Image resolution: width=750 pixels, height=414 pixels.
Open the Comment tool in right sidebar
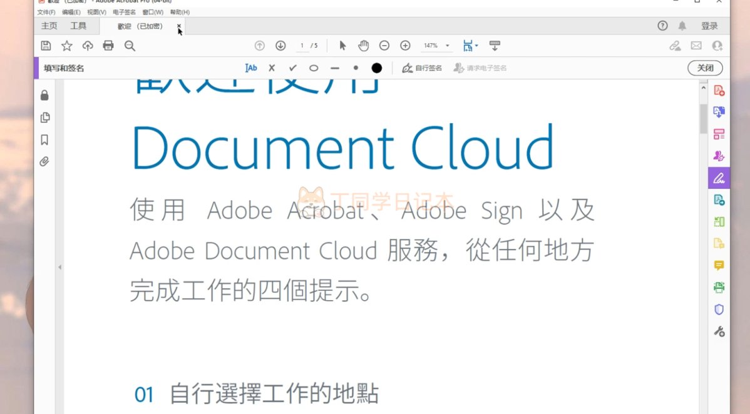coord(719,266)
